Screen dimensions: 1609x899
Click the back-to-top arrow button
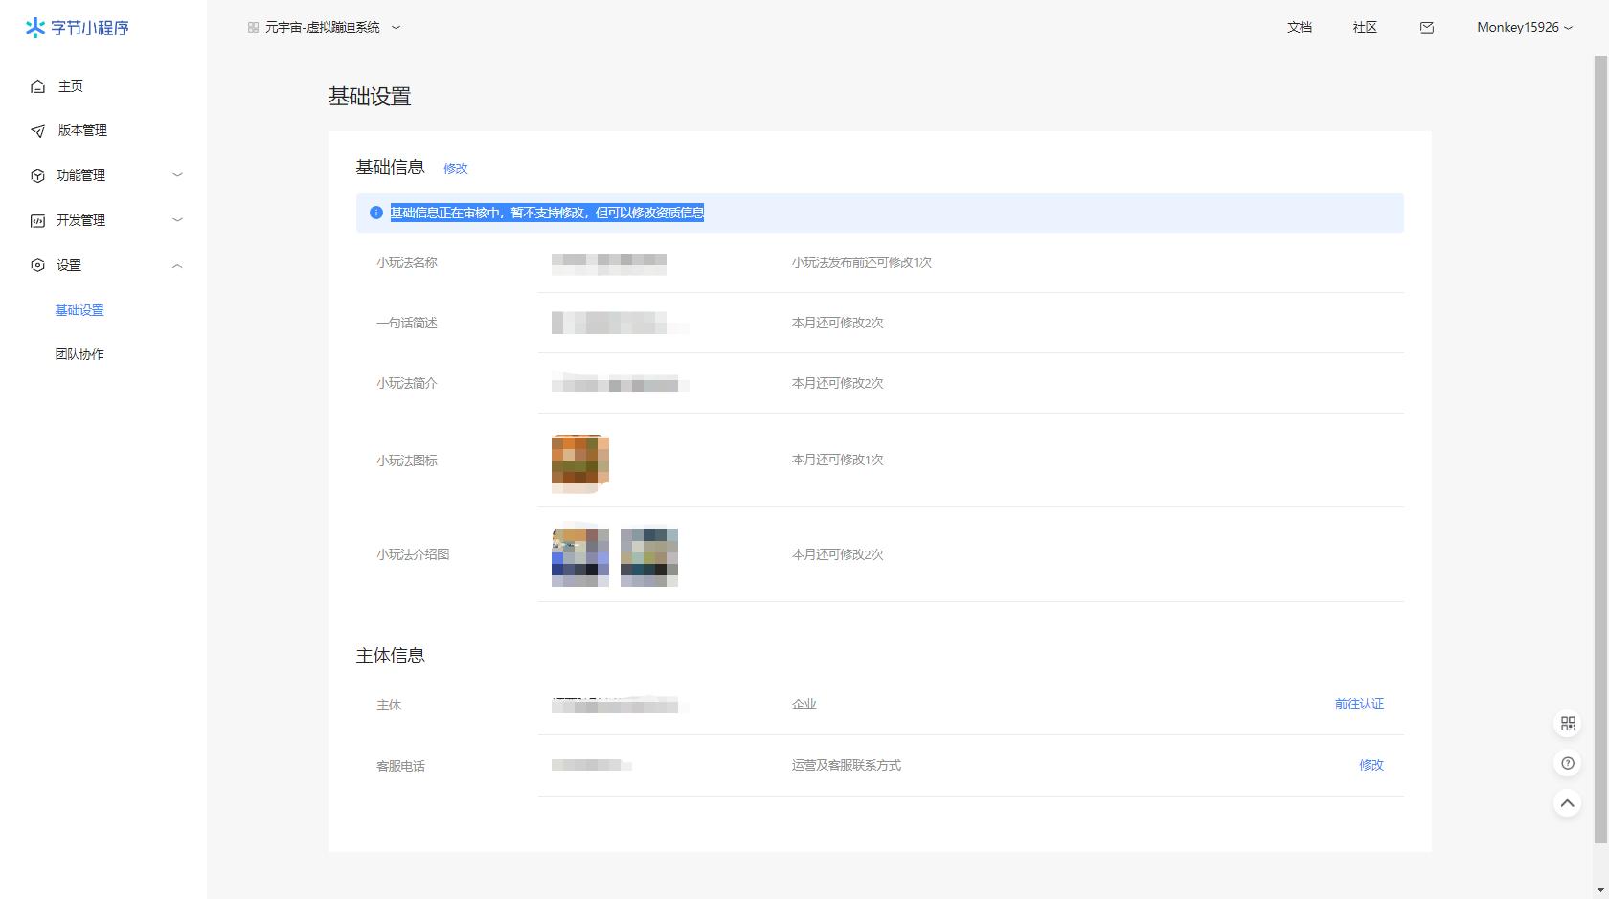click(1567, 803)
